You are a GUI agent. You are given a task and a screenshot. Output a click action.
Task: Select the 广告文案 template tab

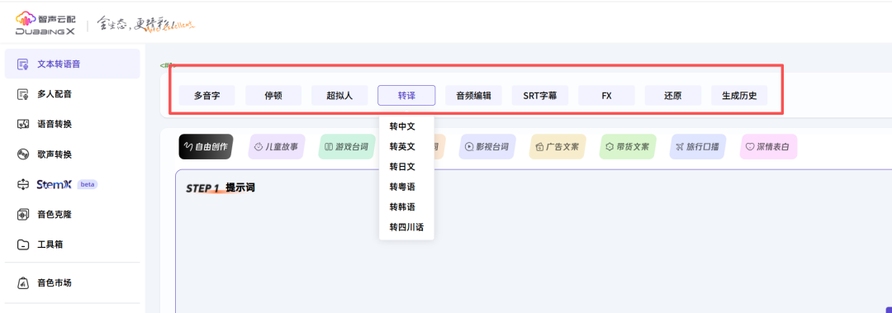pyautogui.click(x=557, y=147)
